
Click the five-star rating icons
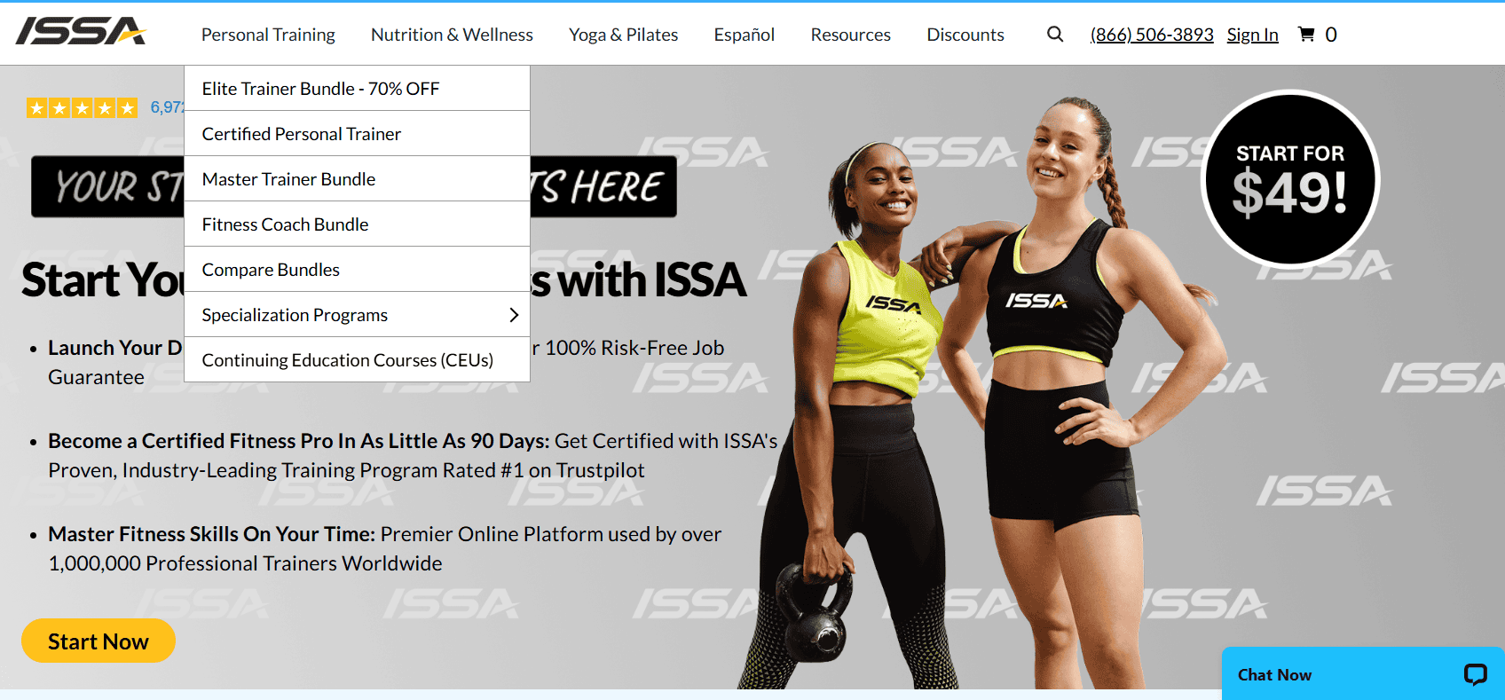click(82, 108)
